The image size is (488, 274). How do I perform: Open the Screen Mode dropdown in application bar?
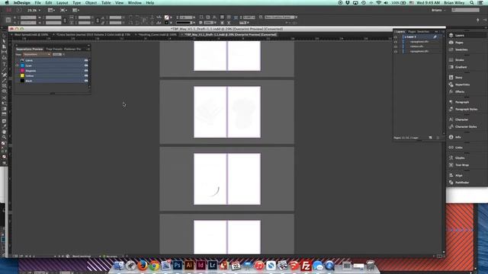pos(64,10)
